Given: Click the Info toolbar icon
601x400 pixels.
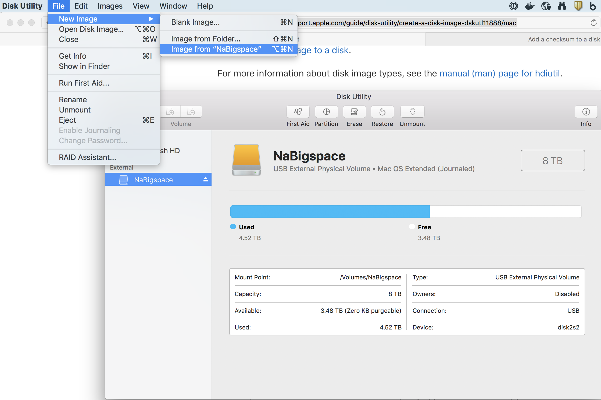Looking at the screenshot, I should point(586,112).
